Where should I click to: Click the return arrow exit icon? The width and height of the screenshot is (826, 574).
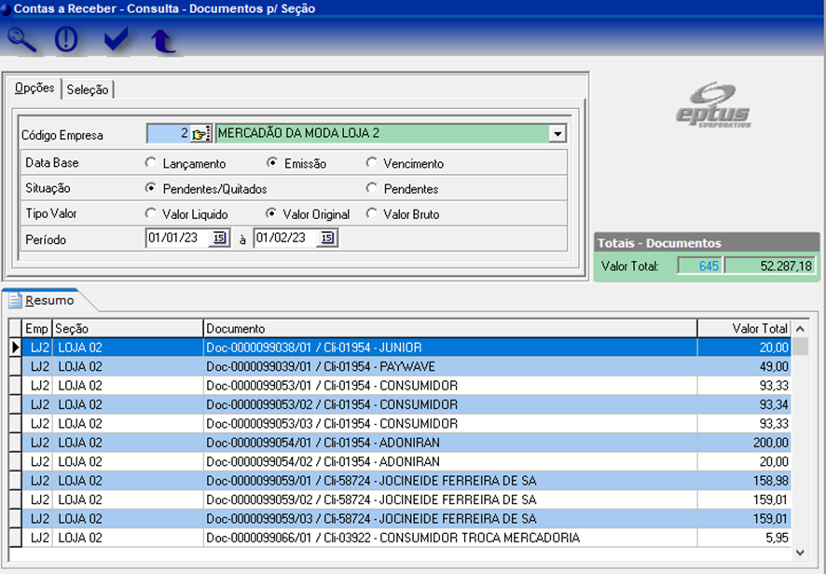coord(163,39)
